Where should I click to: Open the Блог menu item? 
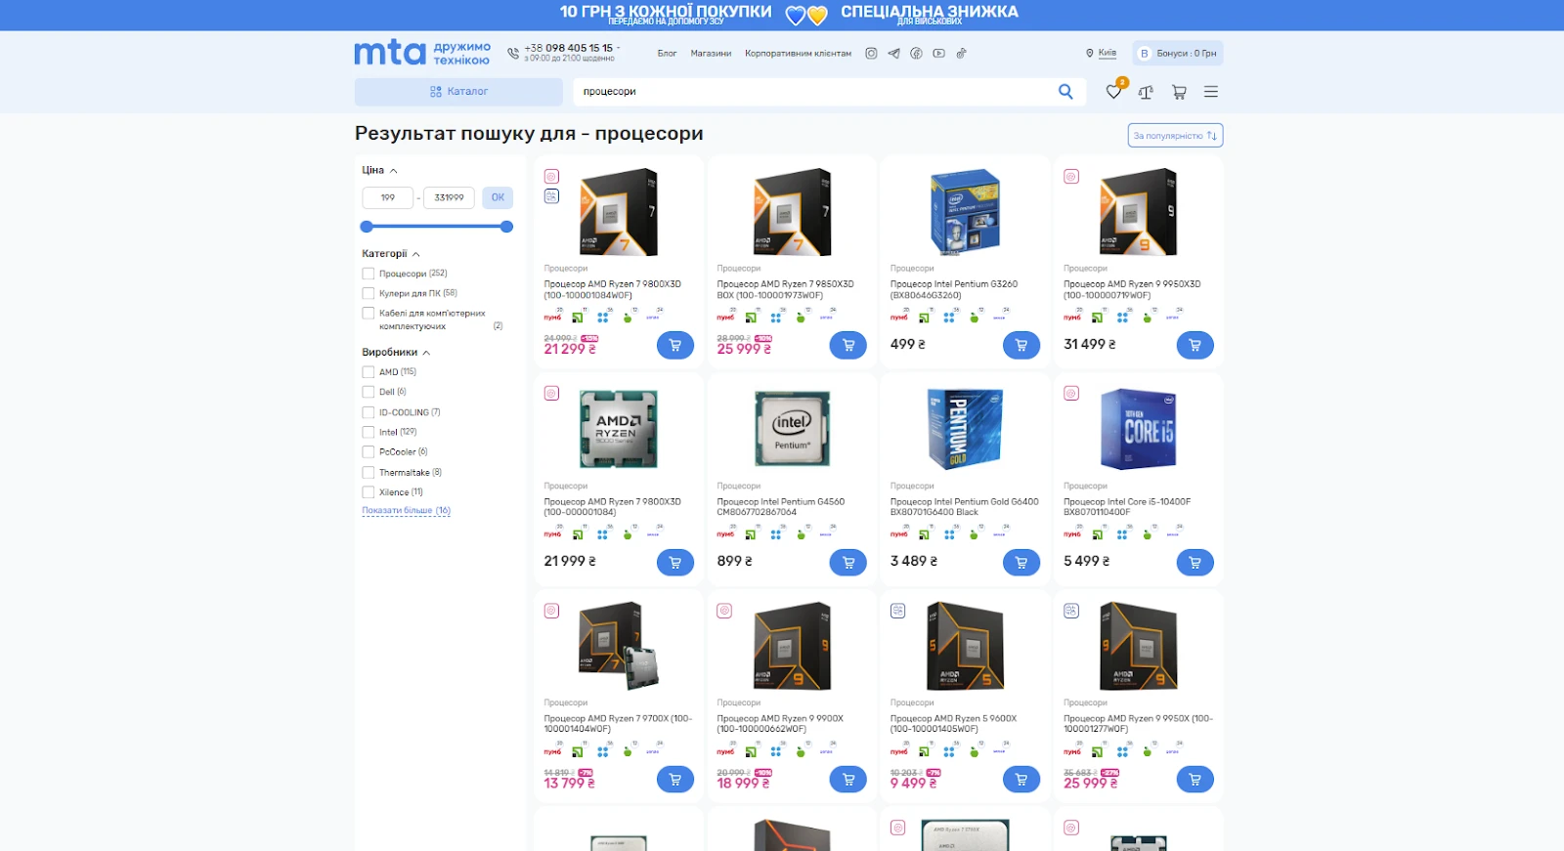coord(667,54)
